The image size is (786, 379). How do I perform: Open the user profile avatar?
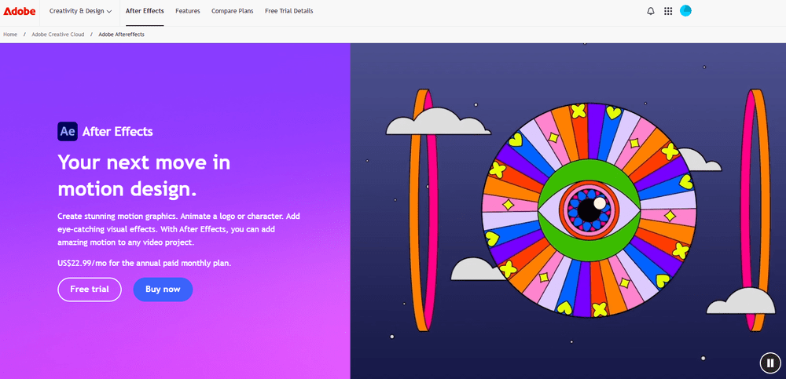click(x=685, y=11)
